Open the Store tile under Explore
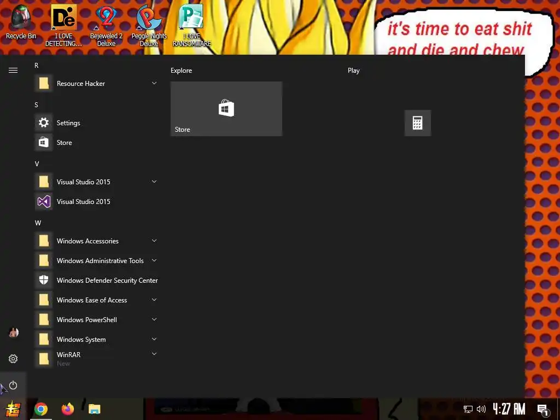 (x=226, y=109)
